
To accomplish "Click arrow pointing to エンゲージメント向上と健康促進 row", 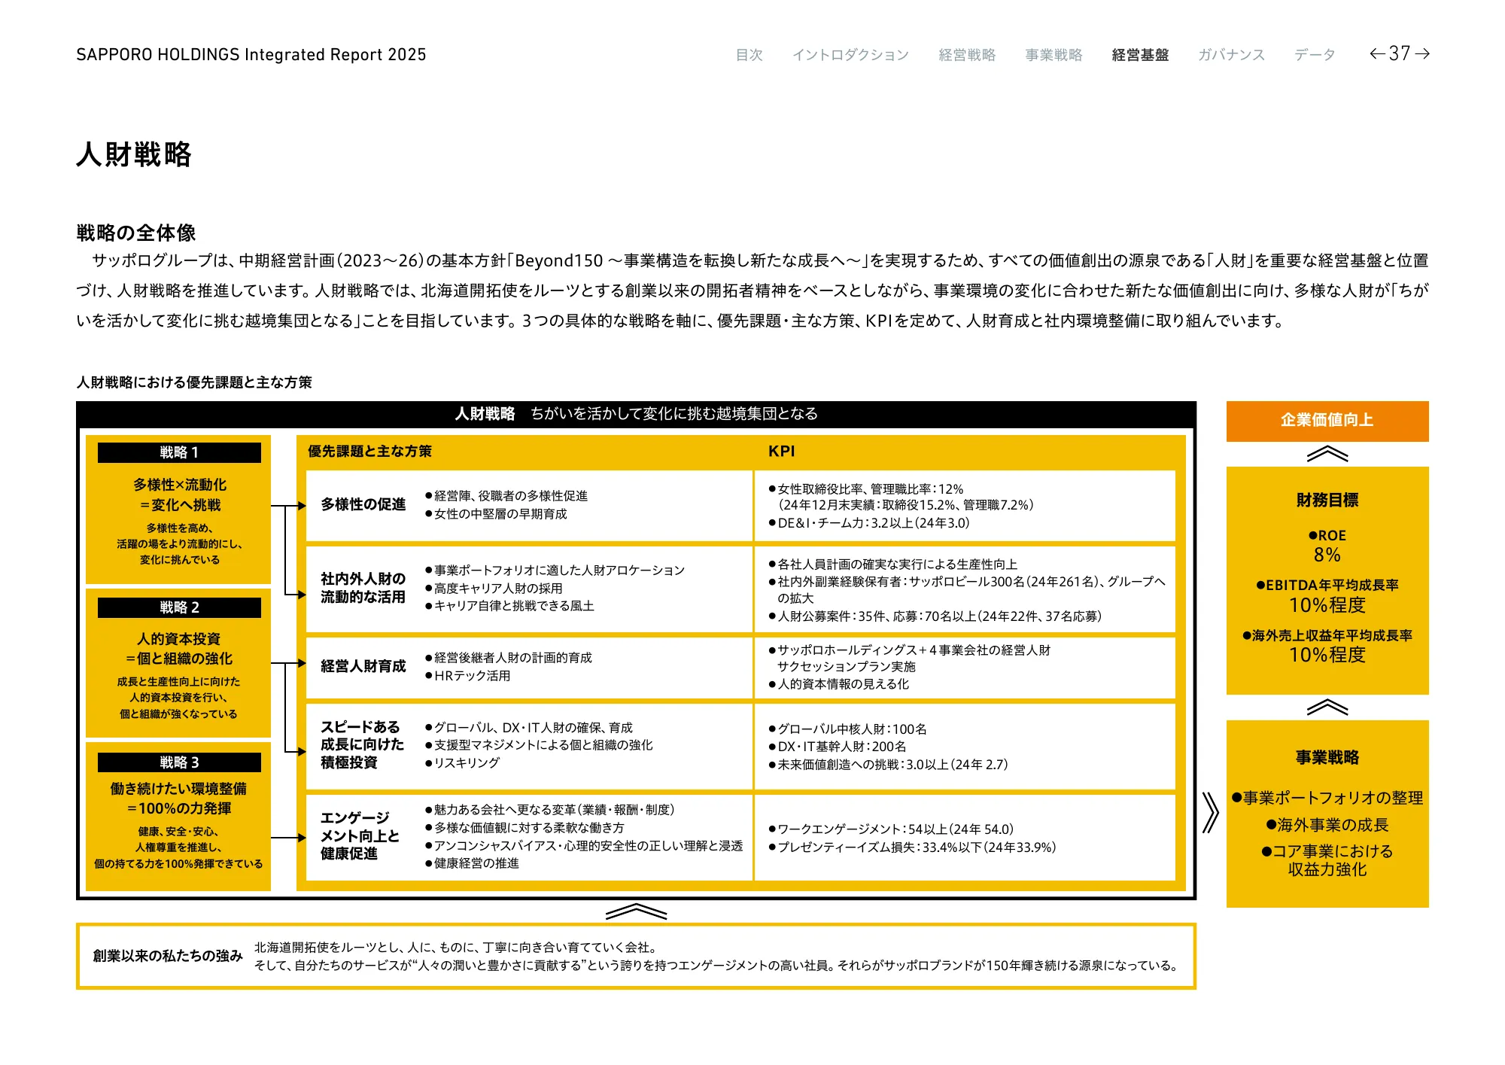I will coord(300,838).
